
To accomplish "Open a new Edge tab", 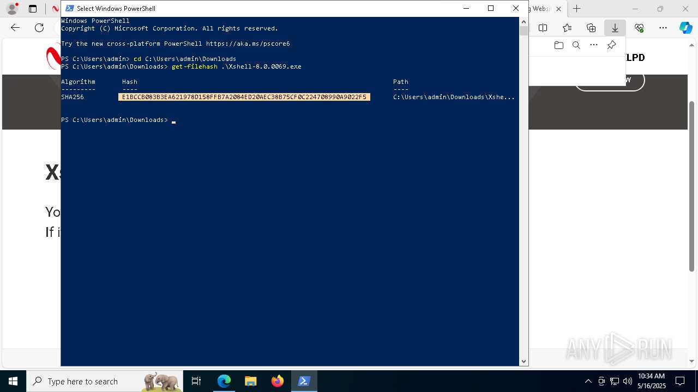I will (x=576, y=9).
